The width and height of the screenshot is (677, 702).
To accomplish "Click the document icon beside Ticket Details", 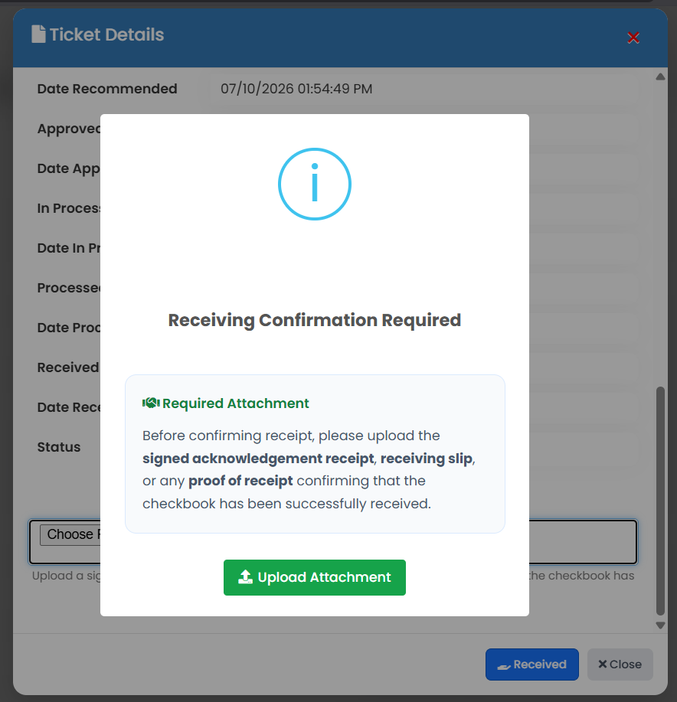I will pyautogui.click(x=38, y=34).
